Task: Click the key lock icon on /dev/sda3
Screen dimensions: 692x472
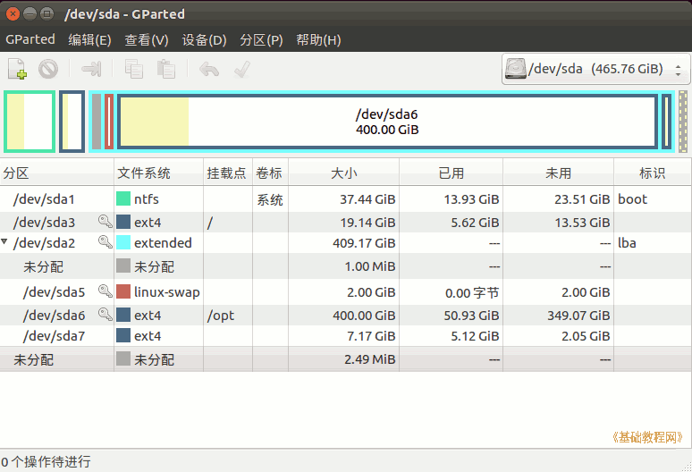Action: coord(105,221)
